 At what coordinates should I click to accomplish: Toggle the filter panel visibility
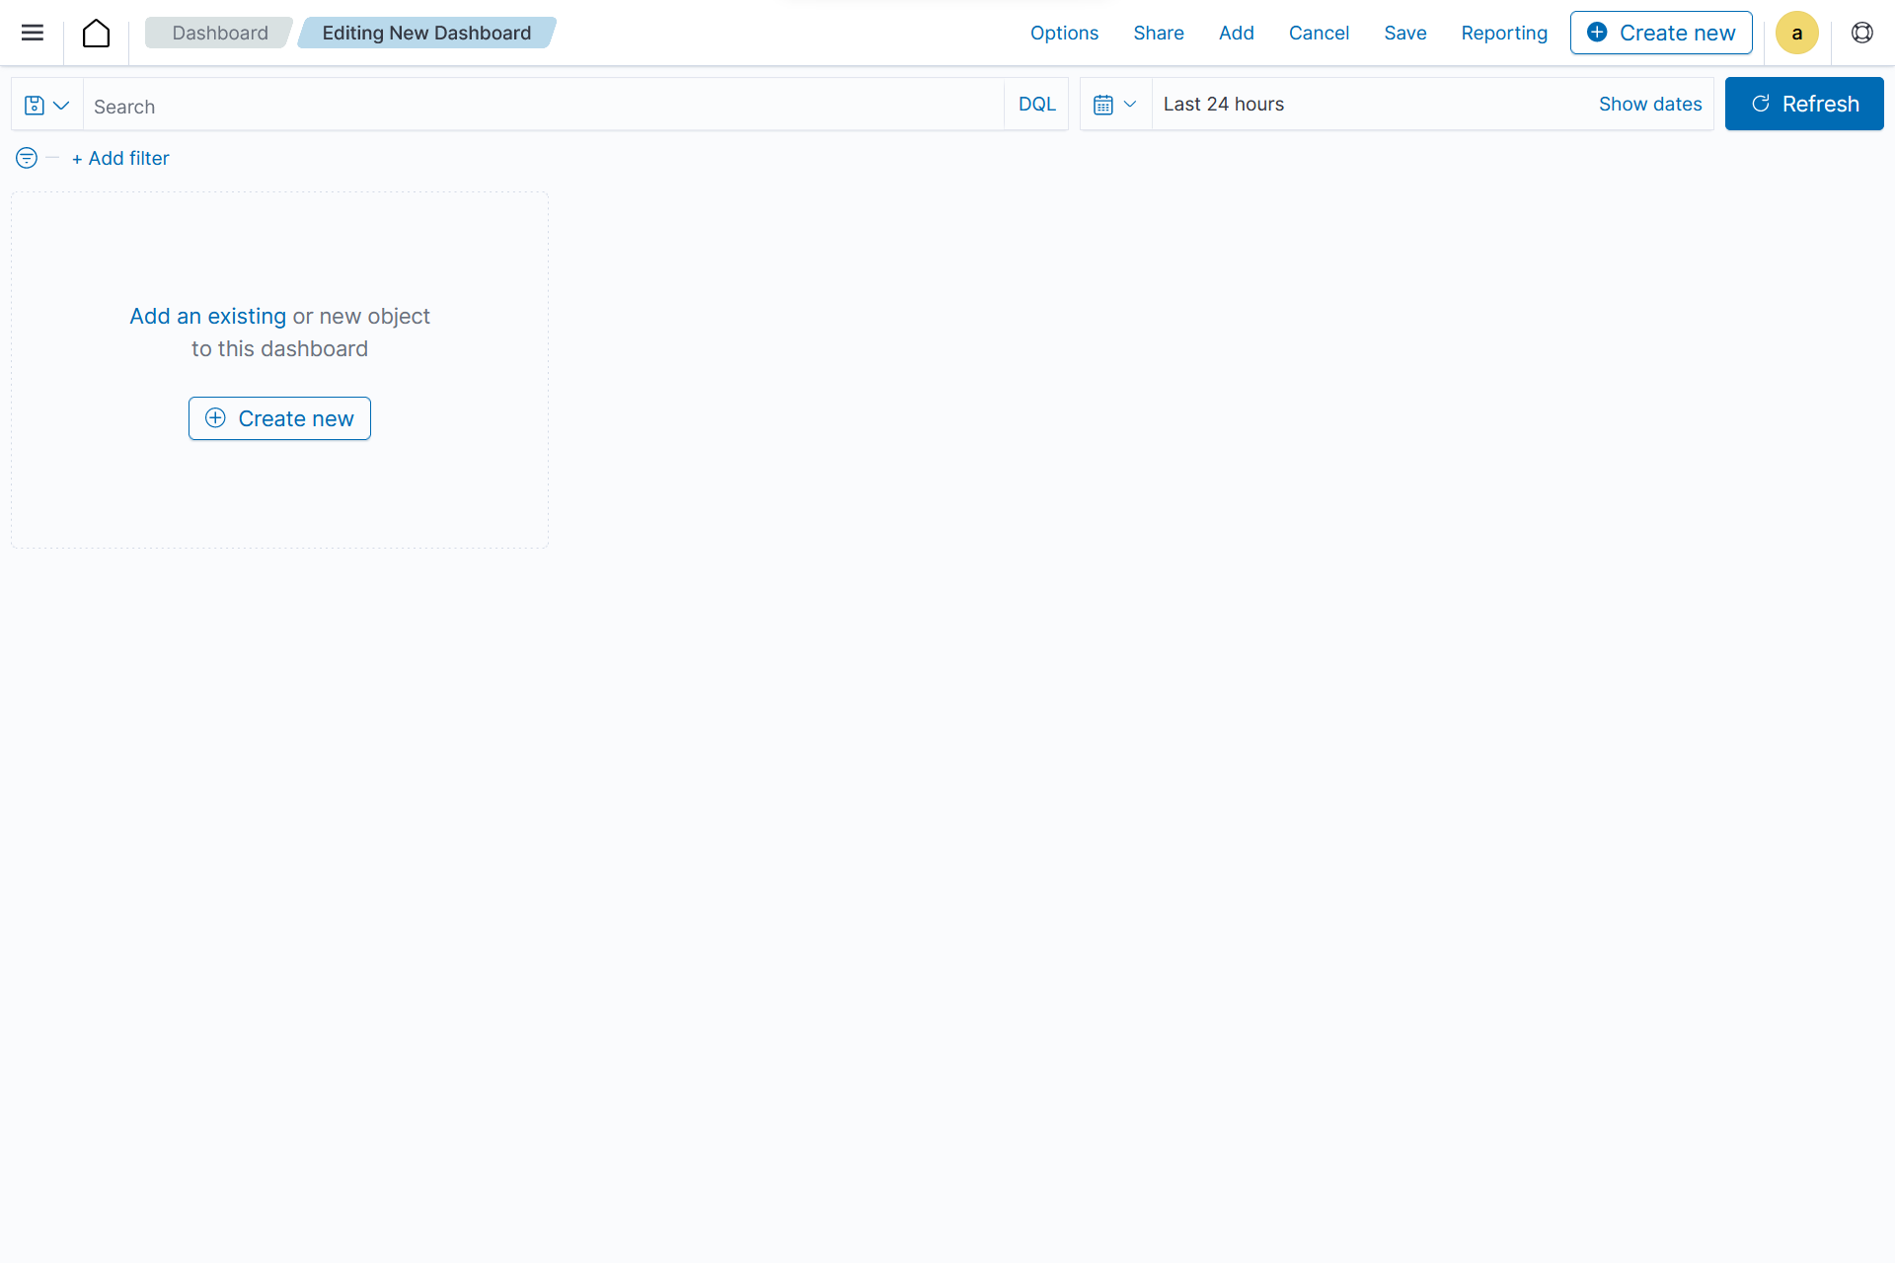[27, 158]
